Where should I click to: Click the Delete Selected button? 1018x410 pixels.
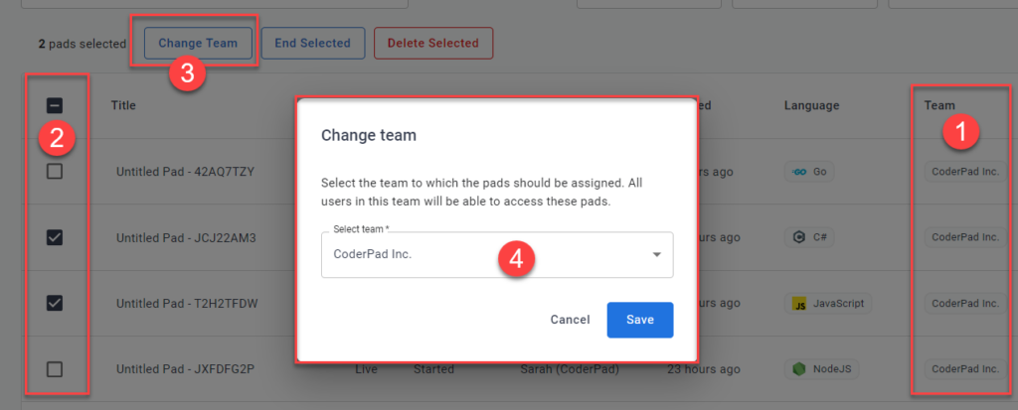432,43
